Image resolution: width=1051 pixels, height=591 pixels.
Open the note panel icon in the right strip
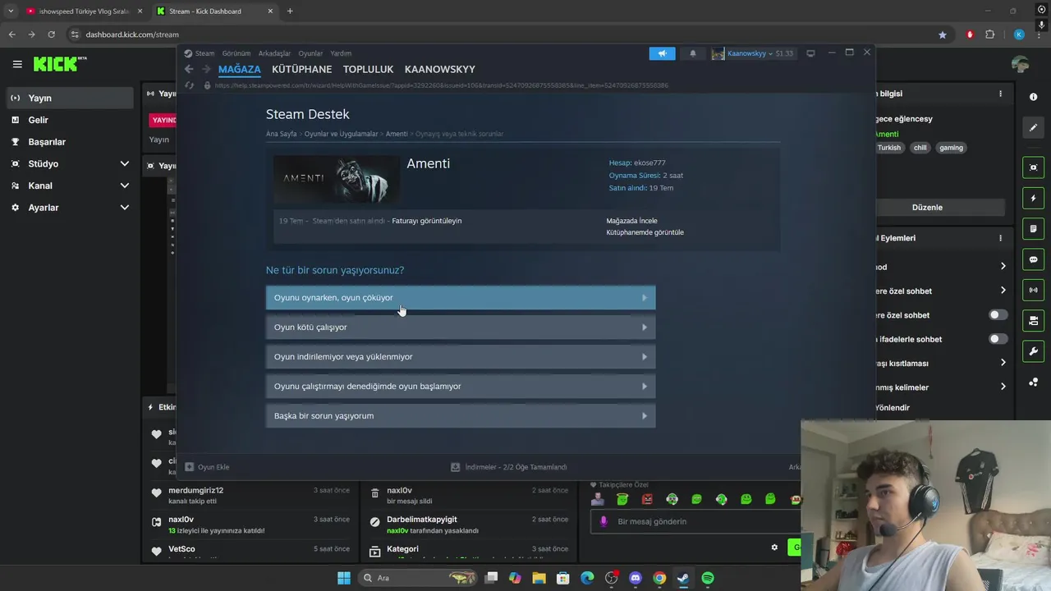1033,229
